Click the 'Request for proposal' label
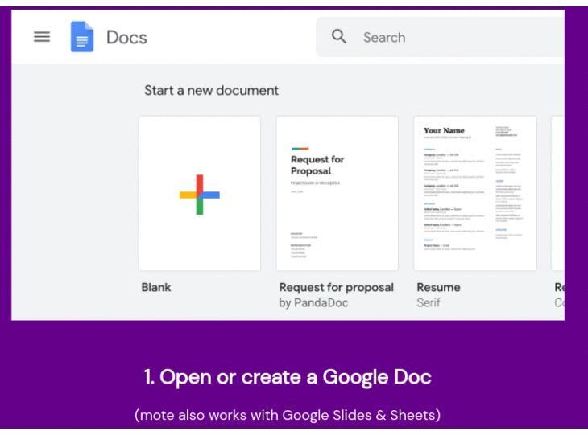This screenshot has height=435, width=588. pos(337,288)
